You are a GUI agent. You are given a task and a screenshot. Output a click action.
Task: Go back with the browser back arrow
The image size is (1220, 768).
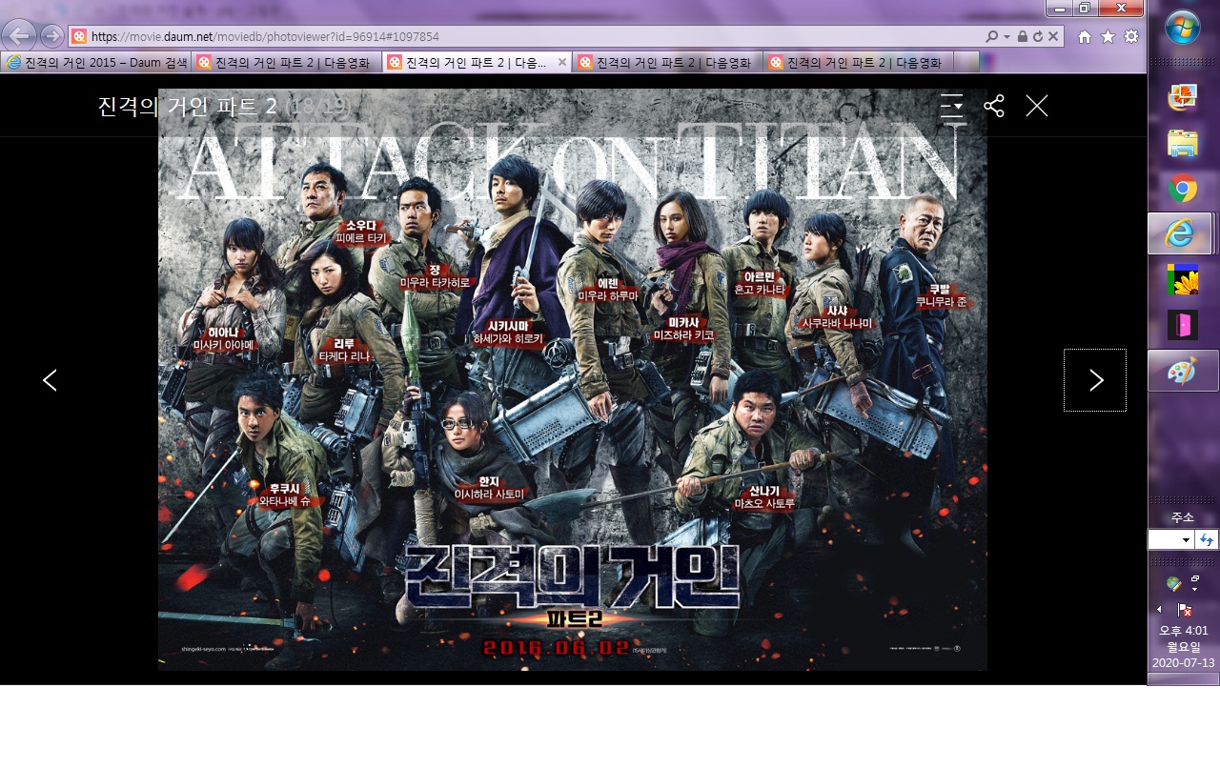click(19, 36)
